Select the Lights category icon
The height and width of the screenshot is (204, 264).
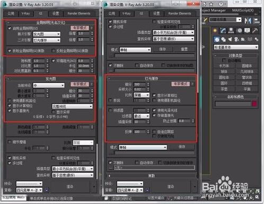point(230,39)
